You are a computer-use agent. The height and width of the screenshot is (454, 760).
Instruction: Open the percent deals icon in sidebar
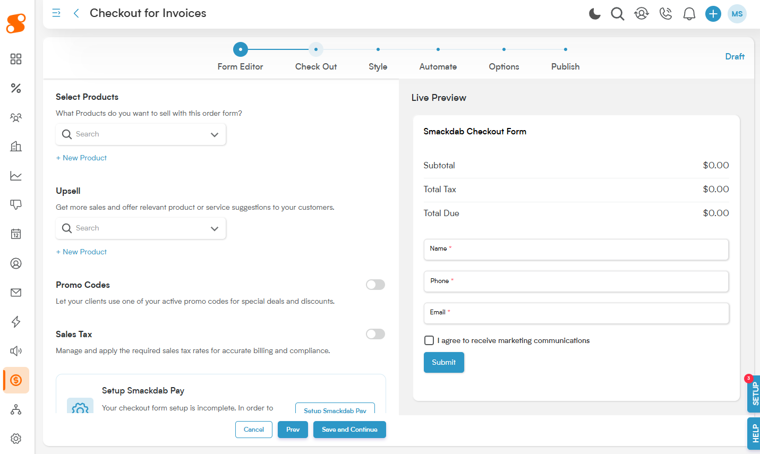[x=16, y=88]
